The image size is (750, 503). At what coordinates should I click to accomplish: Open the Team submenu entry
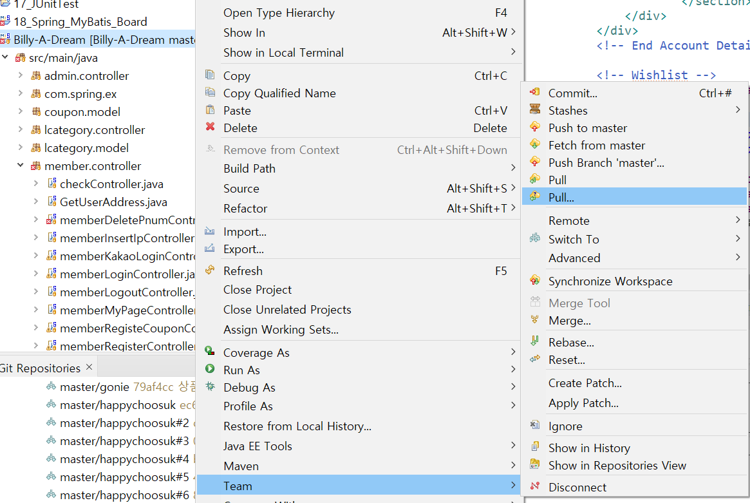click(358, 486)
